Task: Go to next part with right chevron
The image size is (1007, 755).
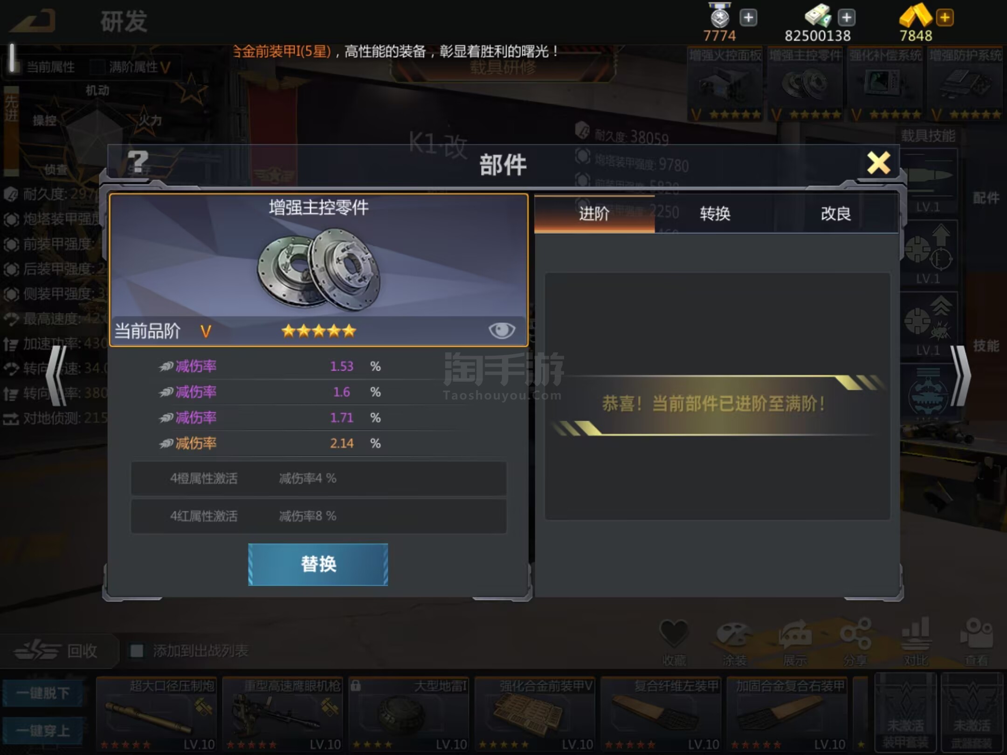Action: click(960, 376)
